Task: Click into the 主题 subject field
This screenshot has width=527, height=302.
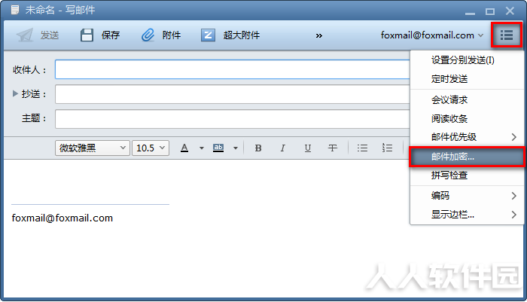Action: (x=233, y=119)
